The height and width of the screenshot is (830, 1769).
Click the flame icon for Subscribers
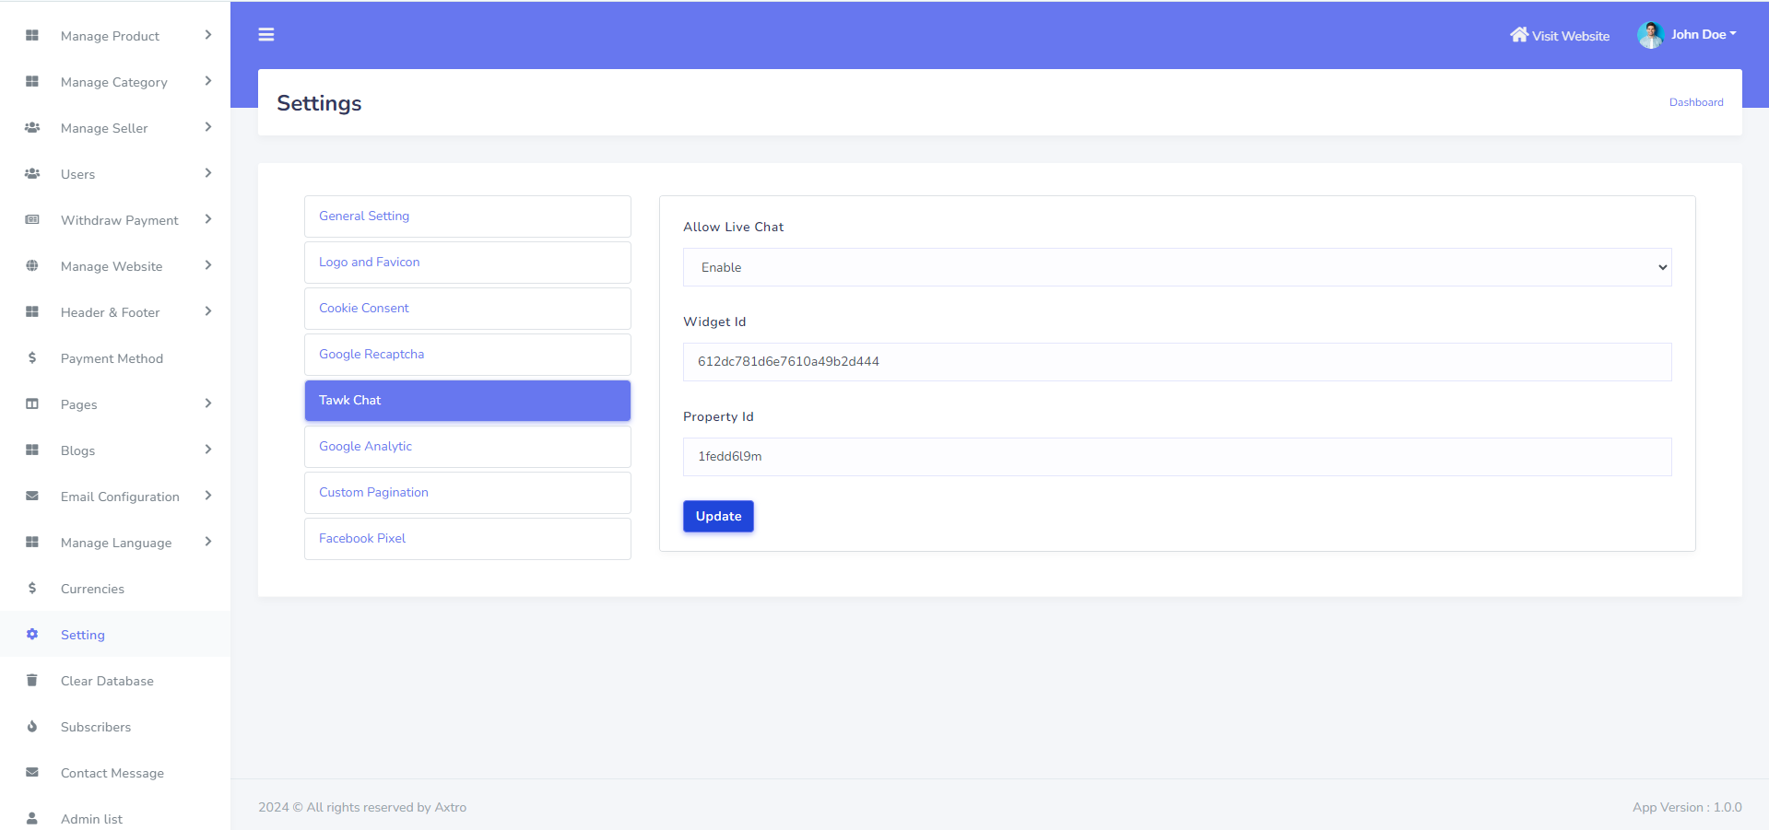pos(32,727)
